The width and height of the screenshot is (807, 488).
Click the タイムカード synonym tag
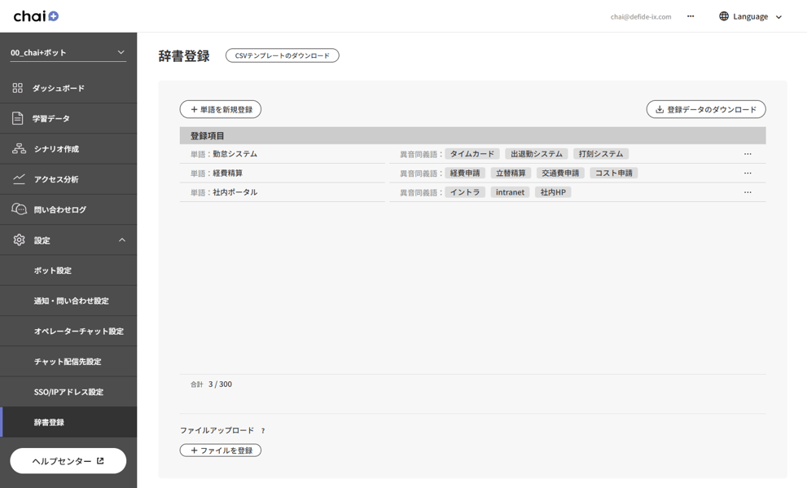point(472,154)
